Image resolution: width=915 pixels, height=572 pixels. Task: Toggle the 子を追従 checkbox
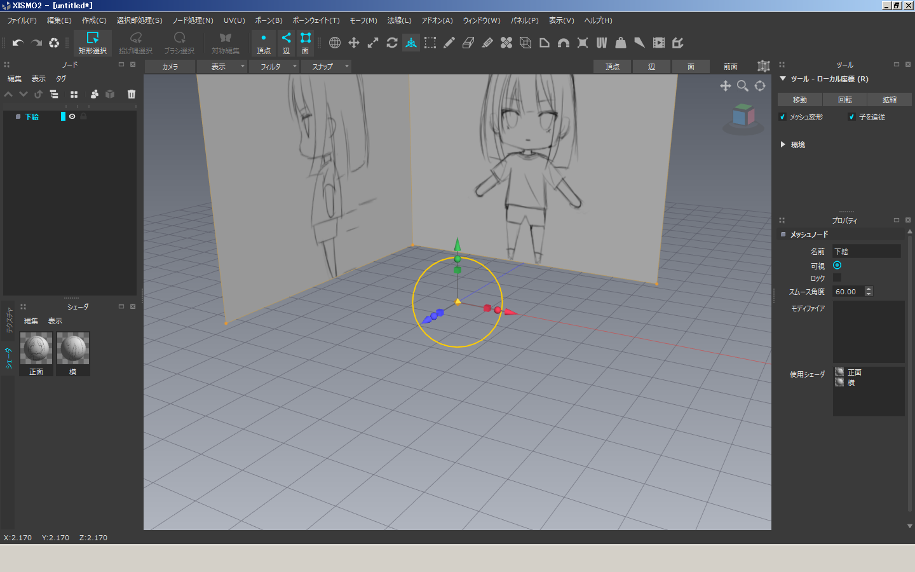[851, 117]
